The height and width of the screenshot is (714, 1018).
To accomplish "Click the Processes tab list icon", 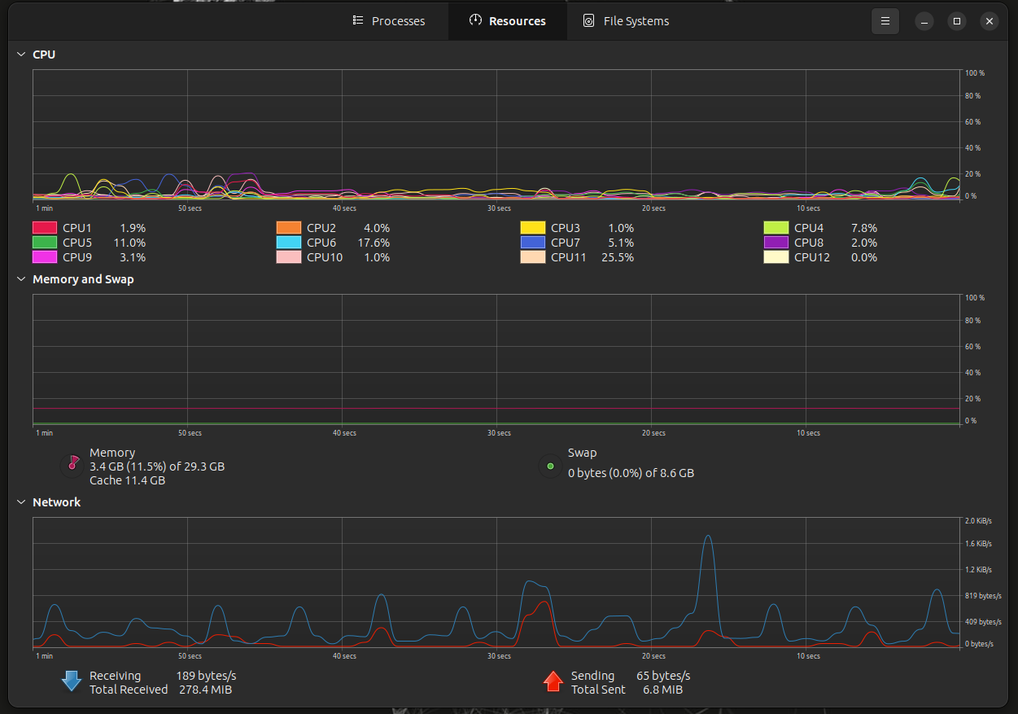I will [358, 21].
